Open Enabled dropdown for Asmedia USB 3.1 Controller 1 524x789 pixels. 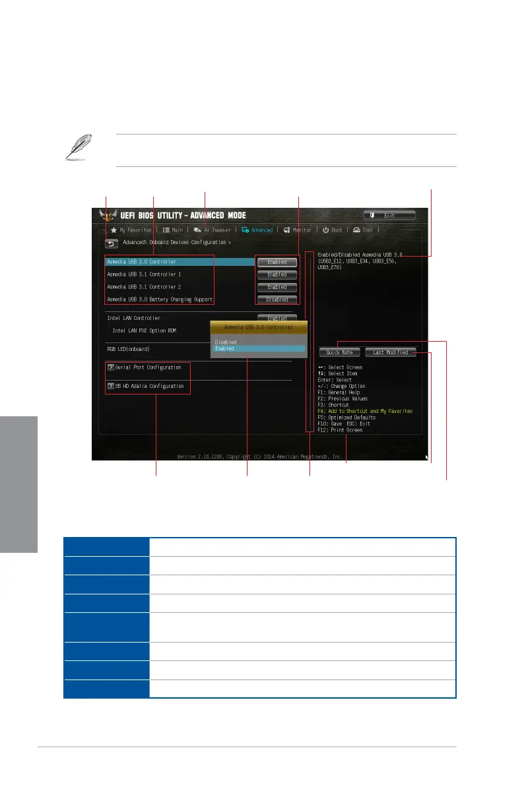click(277, 274)
